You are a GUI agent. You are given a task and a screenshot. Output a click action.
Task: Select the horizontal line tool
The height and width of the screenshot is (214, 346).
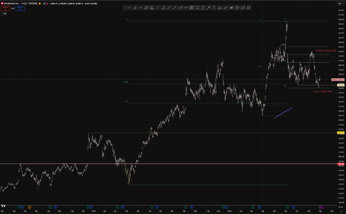129,8
